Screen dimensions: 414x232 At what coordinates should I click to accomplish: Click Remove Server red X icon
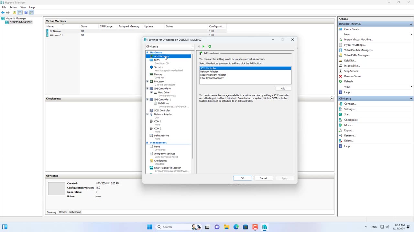coord(340,76)
